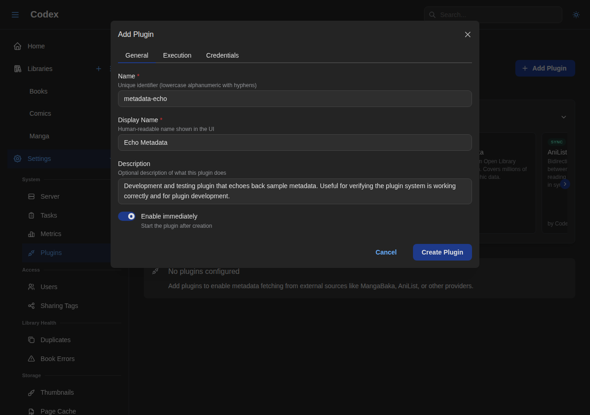Click inside the Display Name field
This screenshot has width=590, height=415.
295,142
